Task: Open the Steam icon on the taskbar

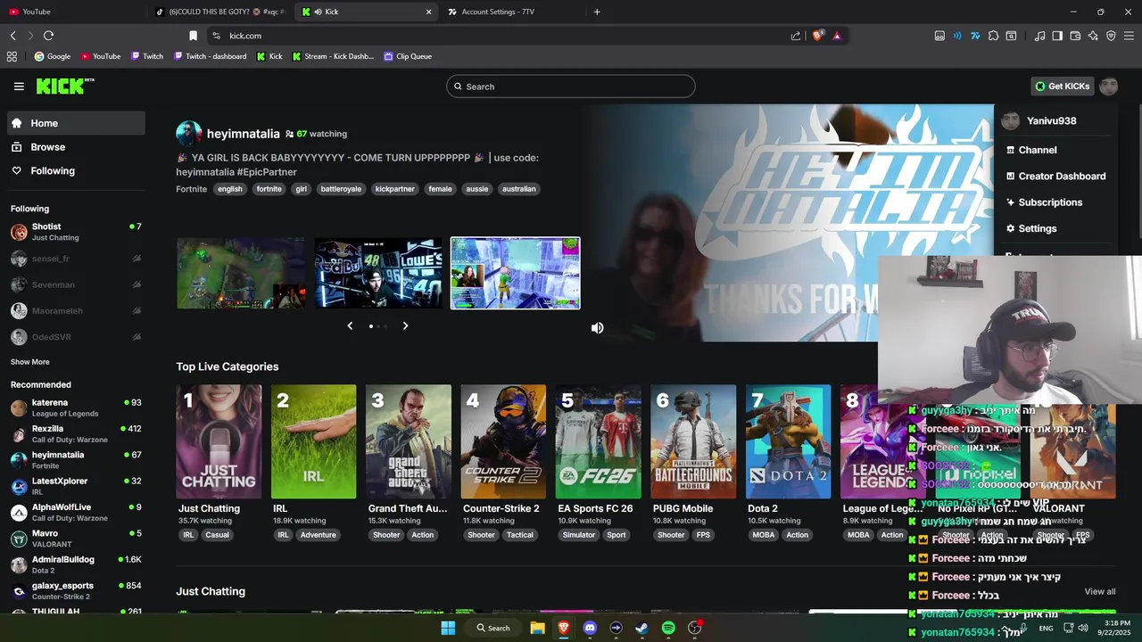Action: point(641,628)
